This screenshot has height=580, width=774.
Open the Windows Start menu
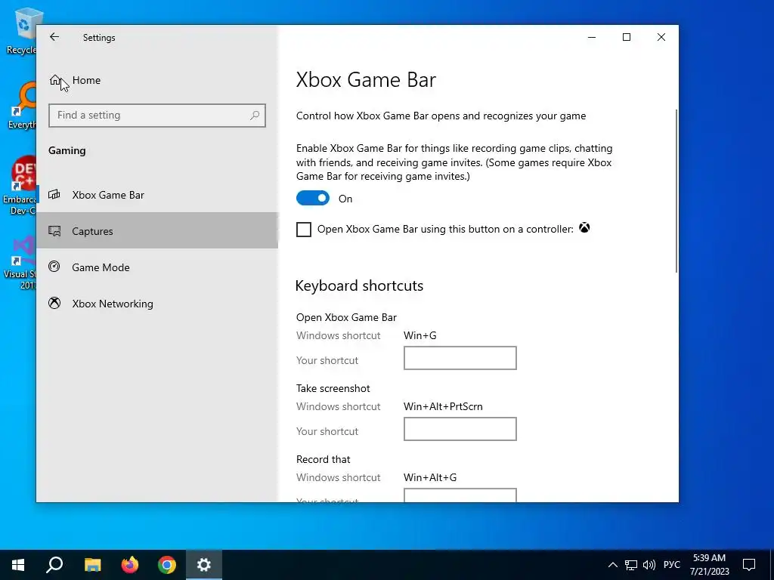[x=18, y=565]
